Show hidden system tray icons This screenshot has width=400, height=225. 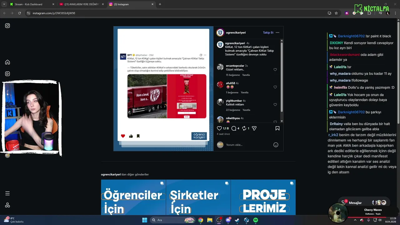(355, 220)
